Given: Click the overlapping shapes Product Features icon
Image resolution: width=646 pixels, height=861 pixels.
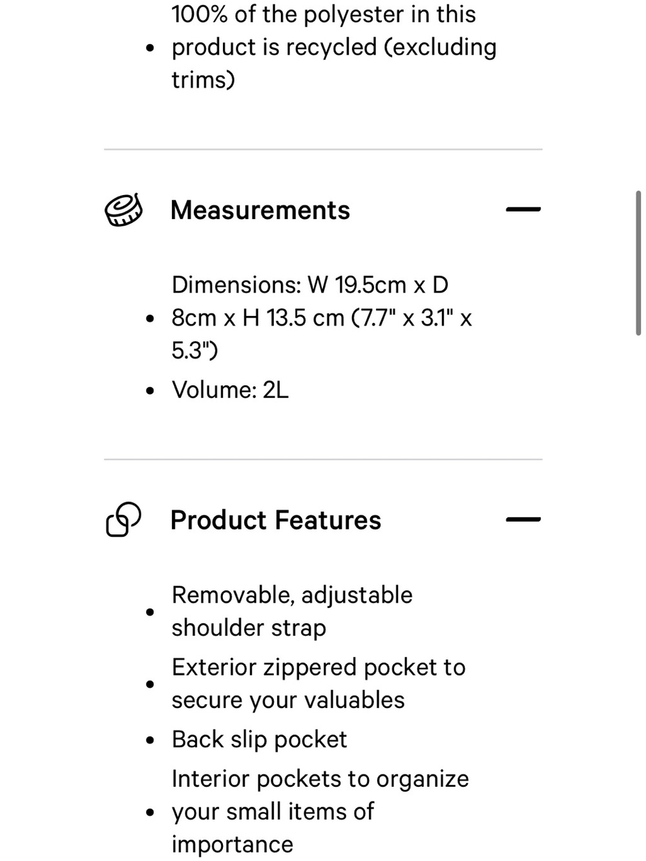Looking at the screenshot, I should point(123,519).
